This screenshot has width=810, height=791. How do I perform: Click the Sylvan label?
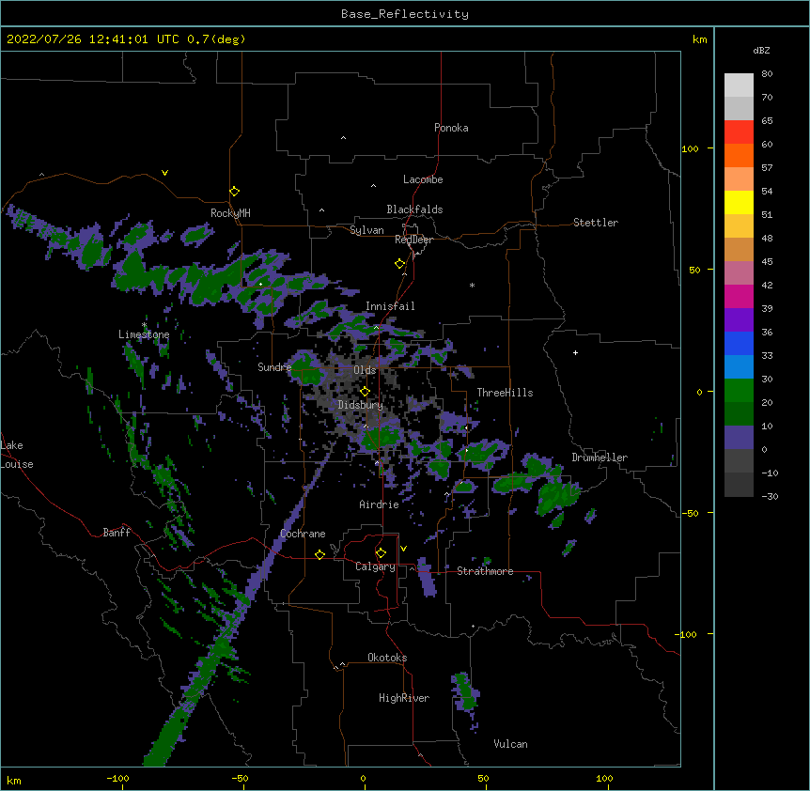pos(366,230)
